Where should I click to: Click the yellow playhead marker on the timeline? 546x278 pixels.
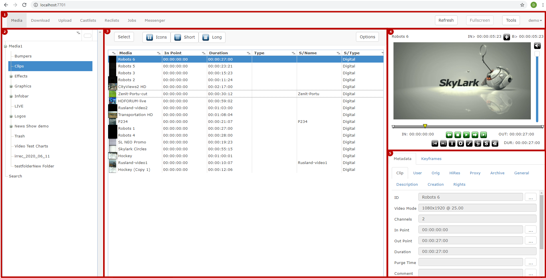(x=425, y=126)
